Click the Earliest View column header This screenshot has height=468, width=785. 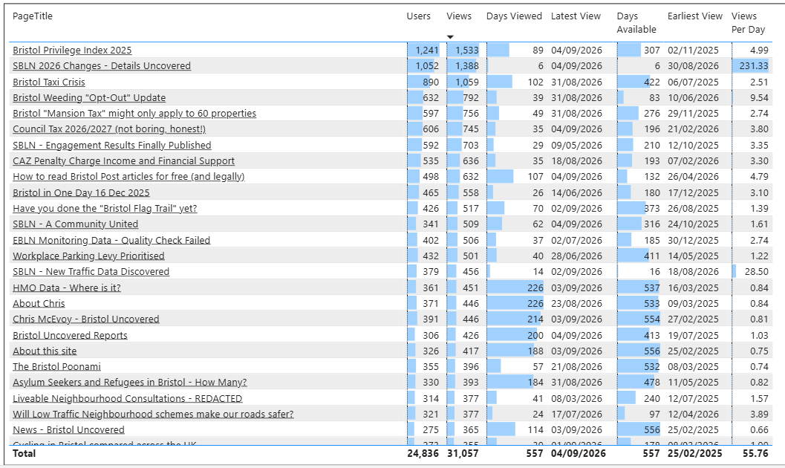695,16
